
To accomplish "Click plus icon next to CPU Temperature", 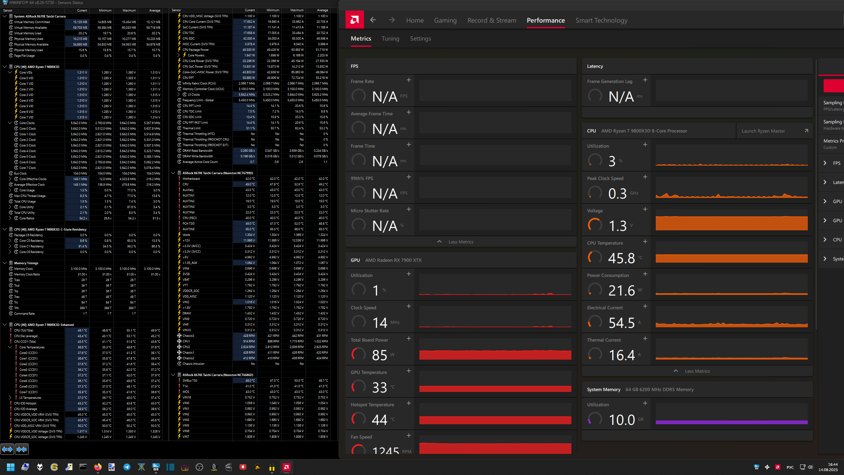I will [645, 242].
